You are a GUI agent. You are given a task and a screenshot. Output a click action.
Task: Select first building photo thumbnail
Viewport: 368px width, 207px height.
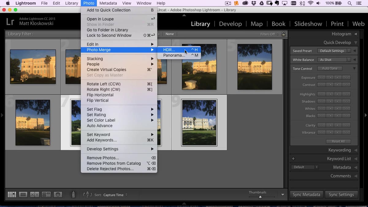[x=33, y=67]
